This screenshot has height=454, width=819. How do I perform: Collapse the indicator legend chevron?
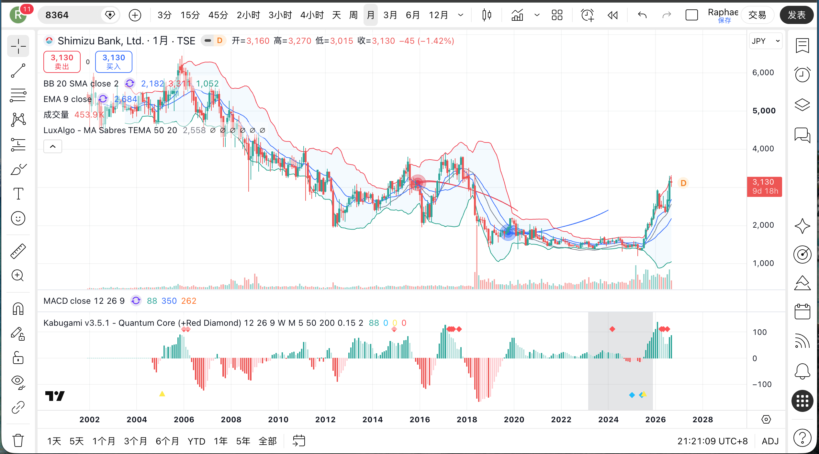pyautogui.click(x=53, y=146)
